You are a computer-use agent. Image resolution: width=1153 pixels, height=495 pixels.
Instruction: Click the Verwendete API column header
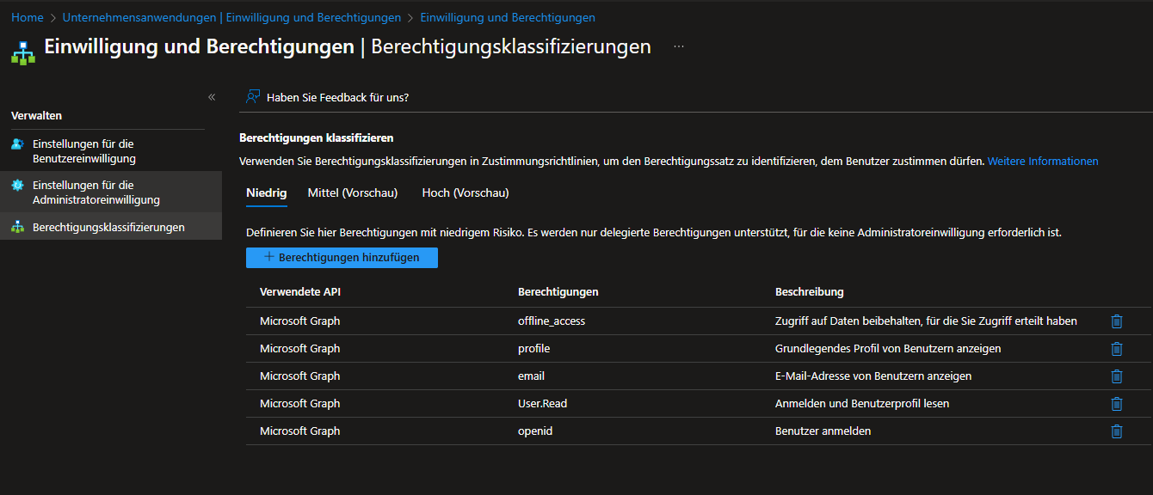300,292
